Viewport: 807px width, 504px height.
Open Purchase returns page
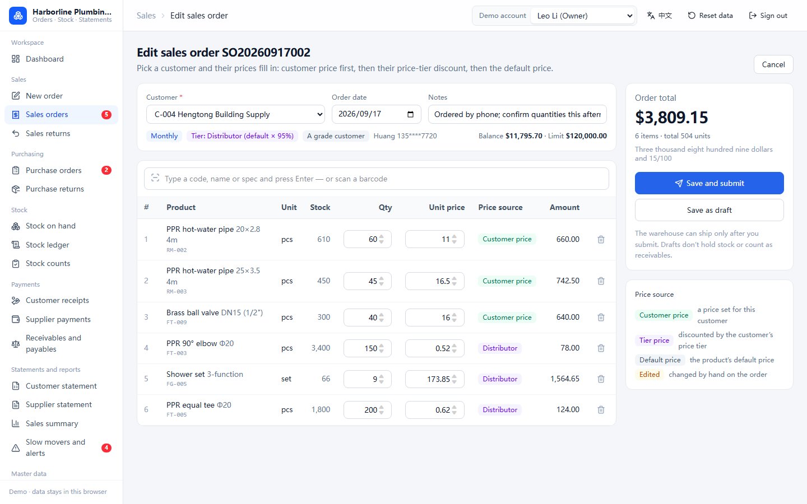pos(61,189)
